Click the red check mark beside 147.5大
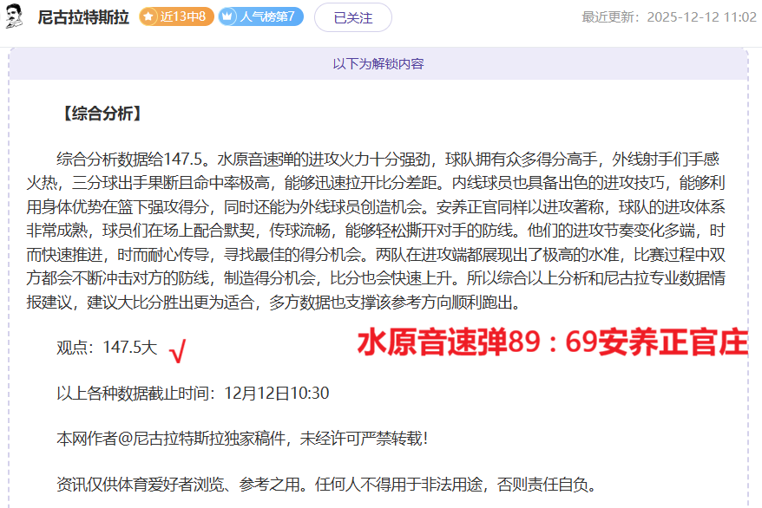762x508 pixels. [178, 350]
